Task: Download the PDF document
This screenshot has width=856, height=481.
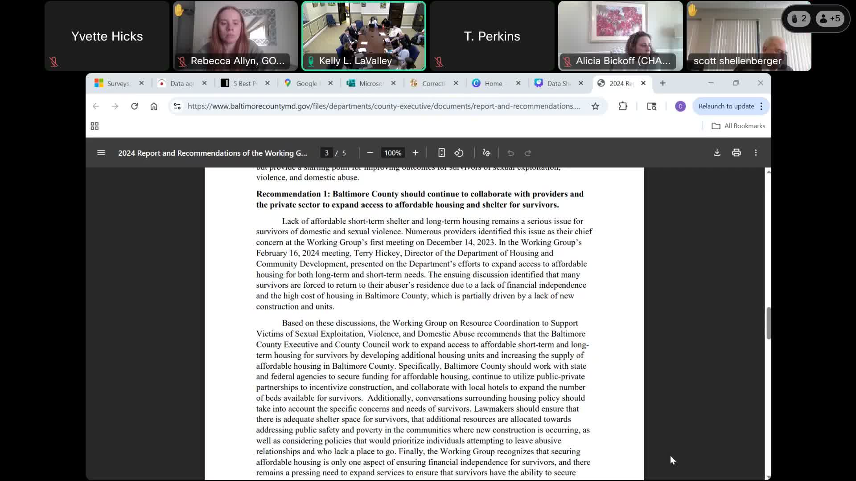Action: point(717,153)
